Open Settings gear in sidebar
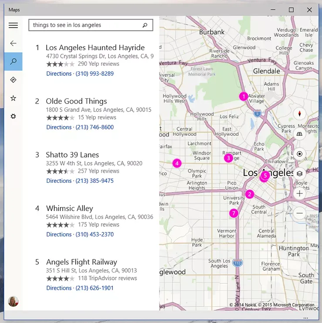 13,116
